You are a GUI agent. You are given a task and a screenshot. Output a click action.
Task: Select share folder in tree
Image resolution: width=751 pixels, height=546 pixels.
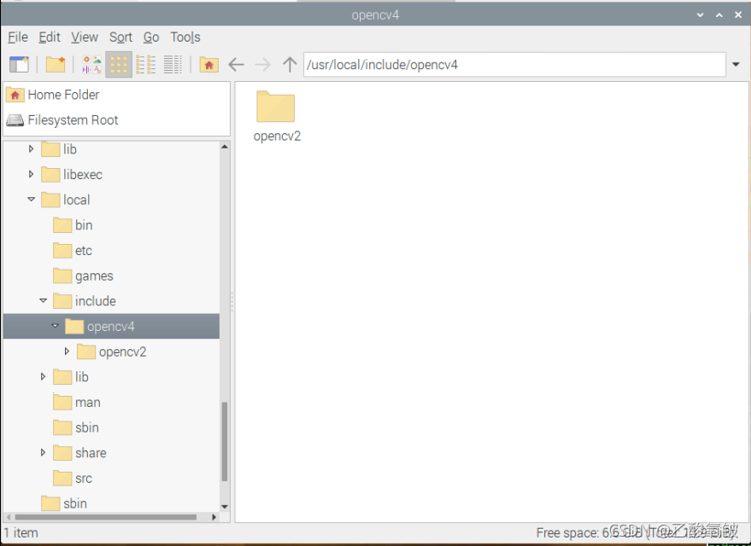[x=111, y=453]
